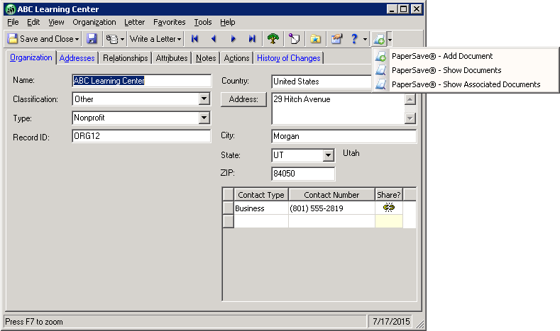Click the Contact Type column header
This screenshot has width=560, height=331.
click(x=261, y=195)
